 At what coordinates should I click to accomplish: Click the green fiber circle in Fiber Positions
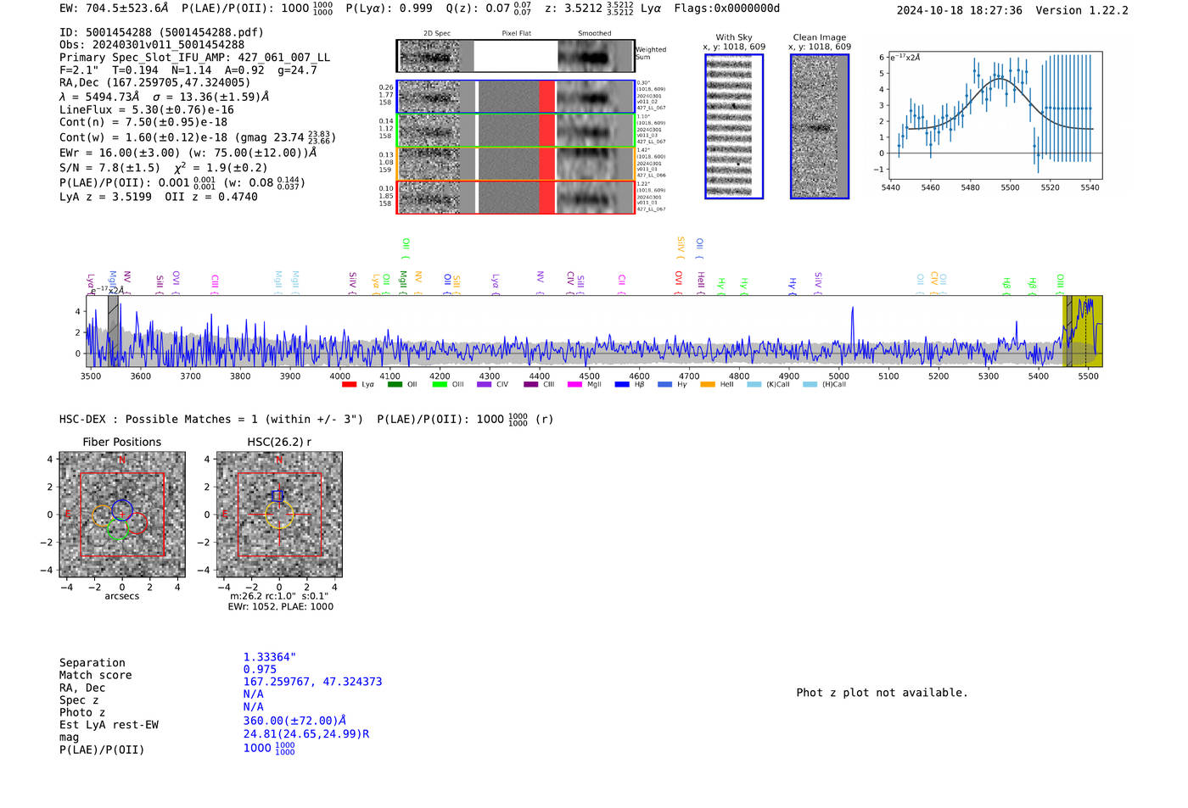point(118,530)
